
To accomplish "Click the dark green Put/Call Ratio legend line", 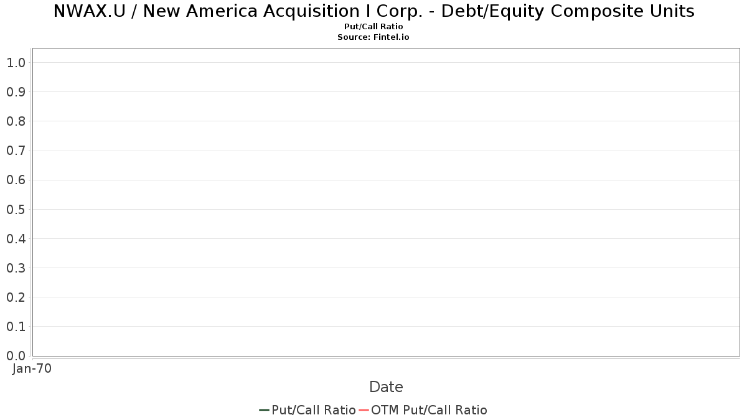I will pos(264,410).
